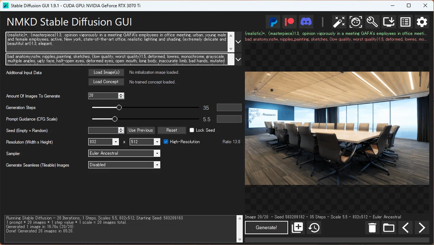Viewport: 434px width, 245px height.
Task: Click the Load Image(s) button
Action: click(x=106, y=72)
